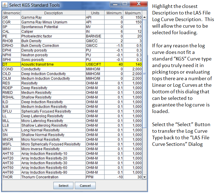This screenshot has height=194, width=216.
Task: Select the Spherically Focused Resistivity row
Action: [72, 111]
